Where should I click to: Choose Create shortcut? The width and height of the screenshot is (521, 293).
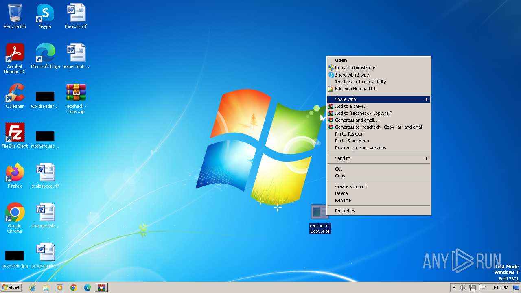[x=379, y=186]
